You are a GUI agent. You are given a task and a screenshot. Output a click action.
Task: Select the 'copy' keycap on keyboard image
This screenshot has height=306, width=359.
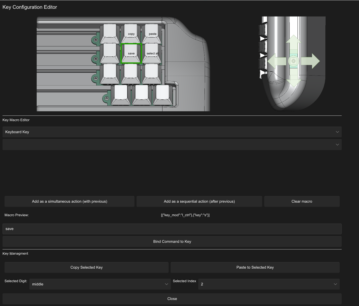(131, 33)
